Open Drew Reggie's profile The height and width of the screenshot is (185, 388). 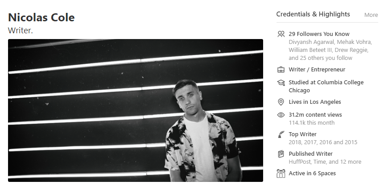click(351, 50)
